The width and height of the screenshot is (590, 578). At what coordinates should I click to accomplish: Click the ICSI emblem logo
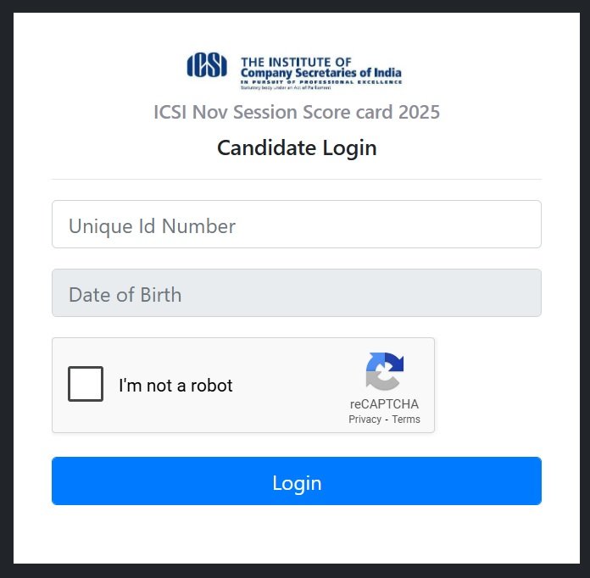207,65
